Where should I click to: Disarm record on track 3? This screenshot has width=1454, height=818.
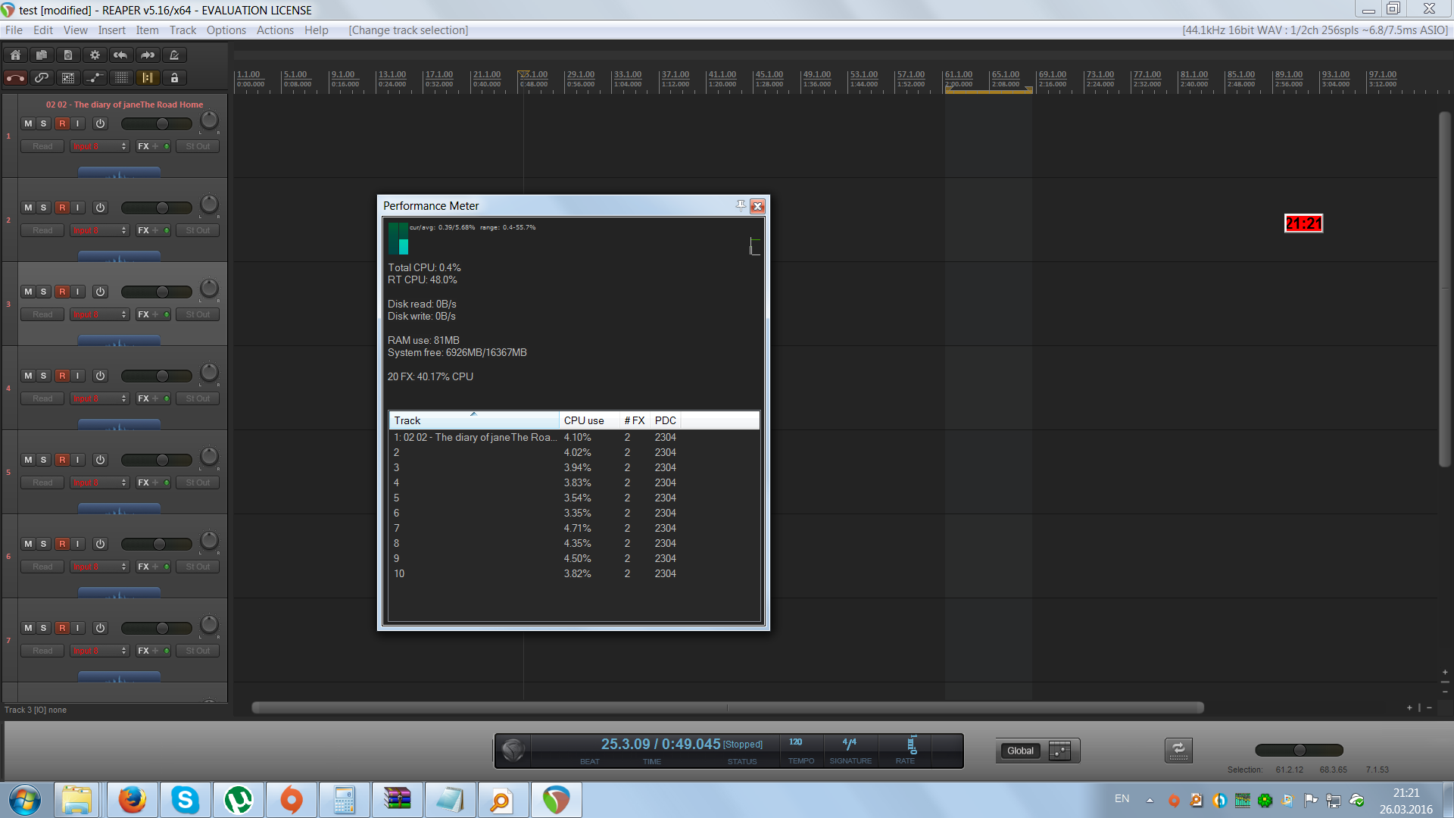(x=62, y=292)
